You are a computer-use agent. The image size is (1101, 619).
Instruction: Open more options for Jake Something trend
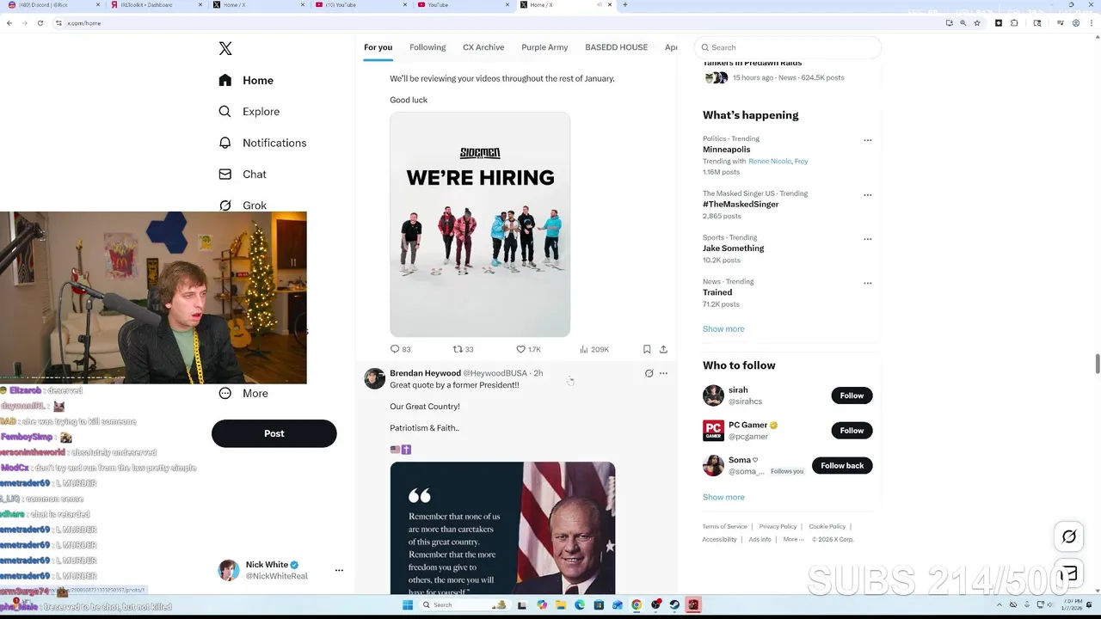(867, 239)
